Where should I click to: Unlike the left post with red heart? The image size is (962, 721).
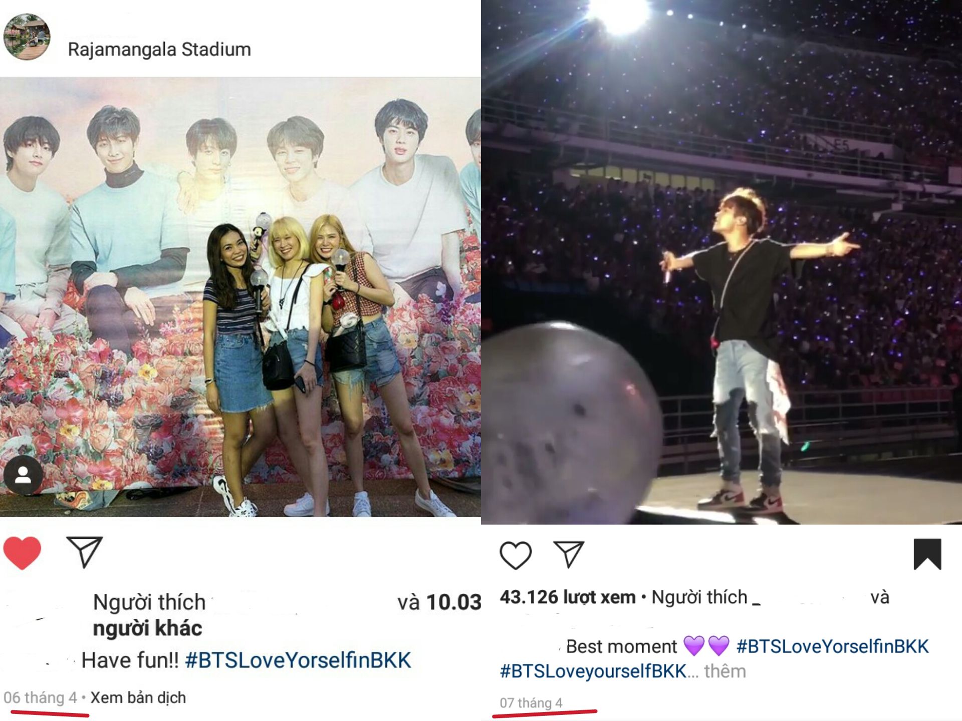coord(22,553)
